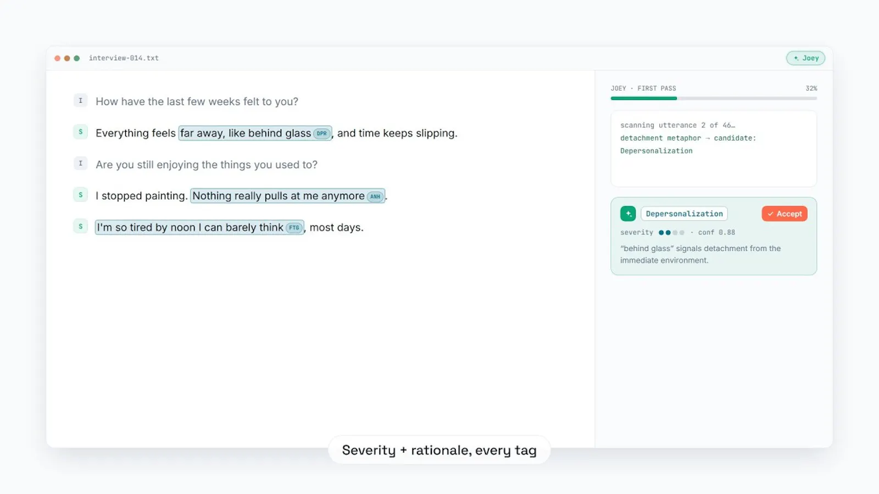
Task: Click the text "I stopped painting."
Action: (x=142, y=196)
